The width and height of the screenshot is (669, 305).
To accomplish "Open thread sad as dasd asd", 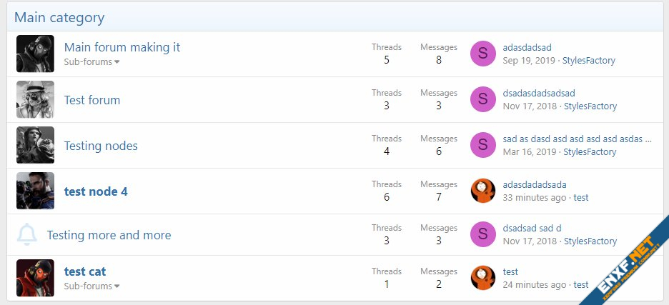I will [x=576, y=139].
